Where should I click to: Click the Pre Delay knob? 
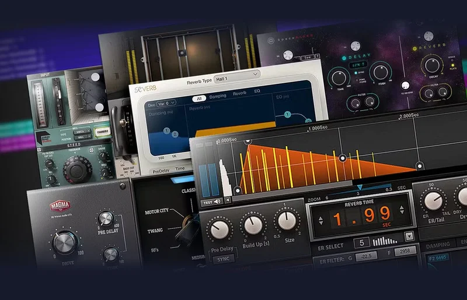[220, 230]
